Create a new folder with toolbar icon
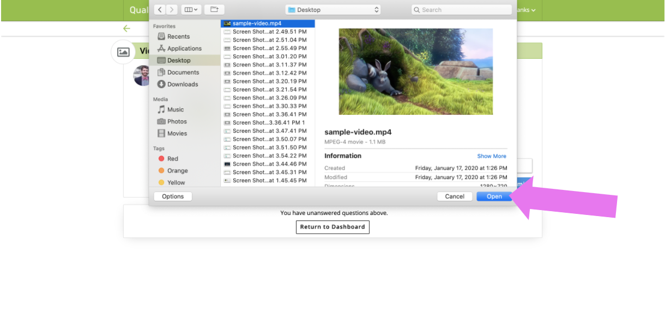Image resolution: width=665 pixels, height=320 pixels. point(214,10)
